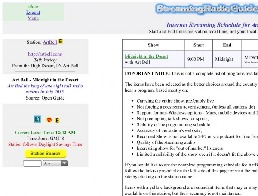Click the 'editor' username text
This screenshot has width=258, height=196.
click(33, 6)
